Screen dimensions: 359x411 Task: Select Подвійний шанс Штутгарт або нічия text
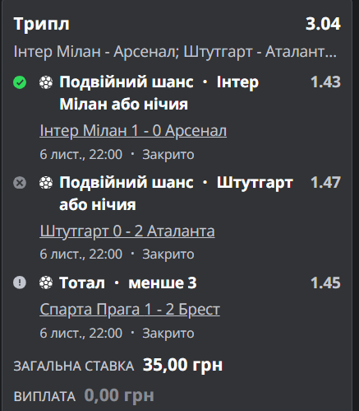point(176,194)
